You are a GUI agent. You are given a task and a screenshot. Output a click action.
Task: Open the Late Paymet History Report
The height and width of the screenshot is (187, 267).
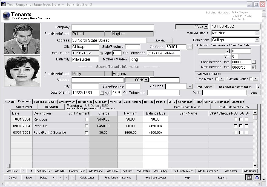coord(235,86)
